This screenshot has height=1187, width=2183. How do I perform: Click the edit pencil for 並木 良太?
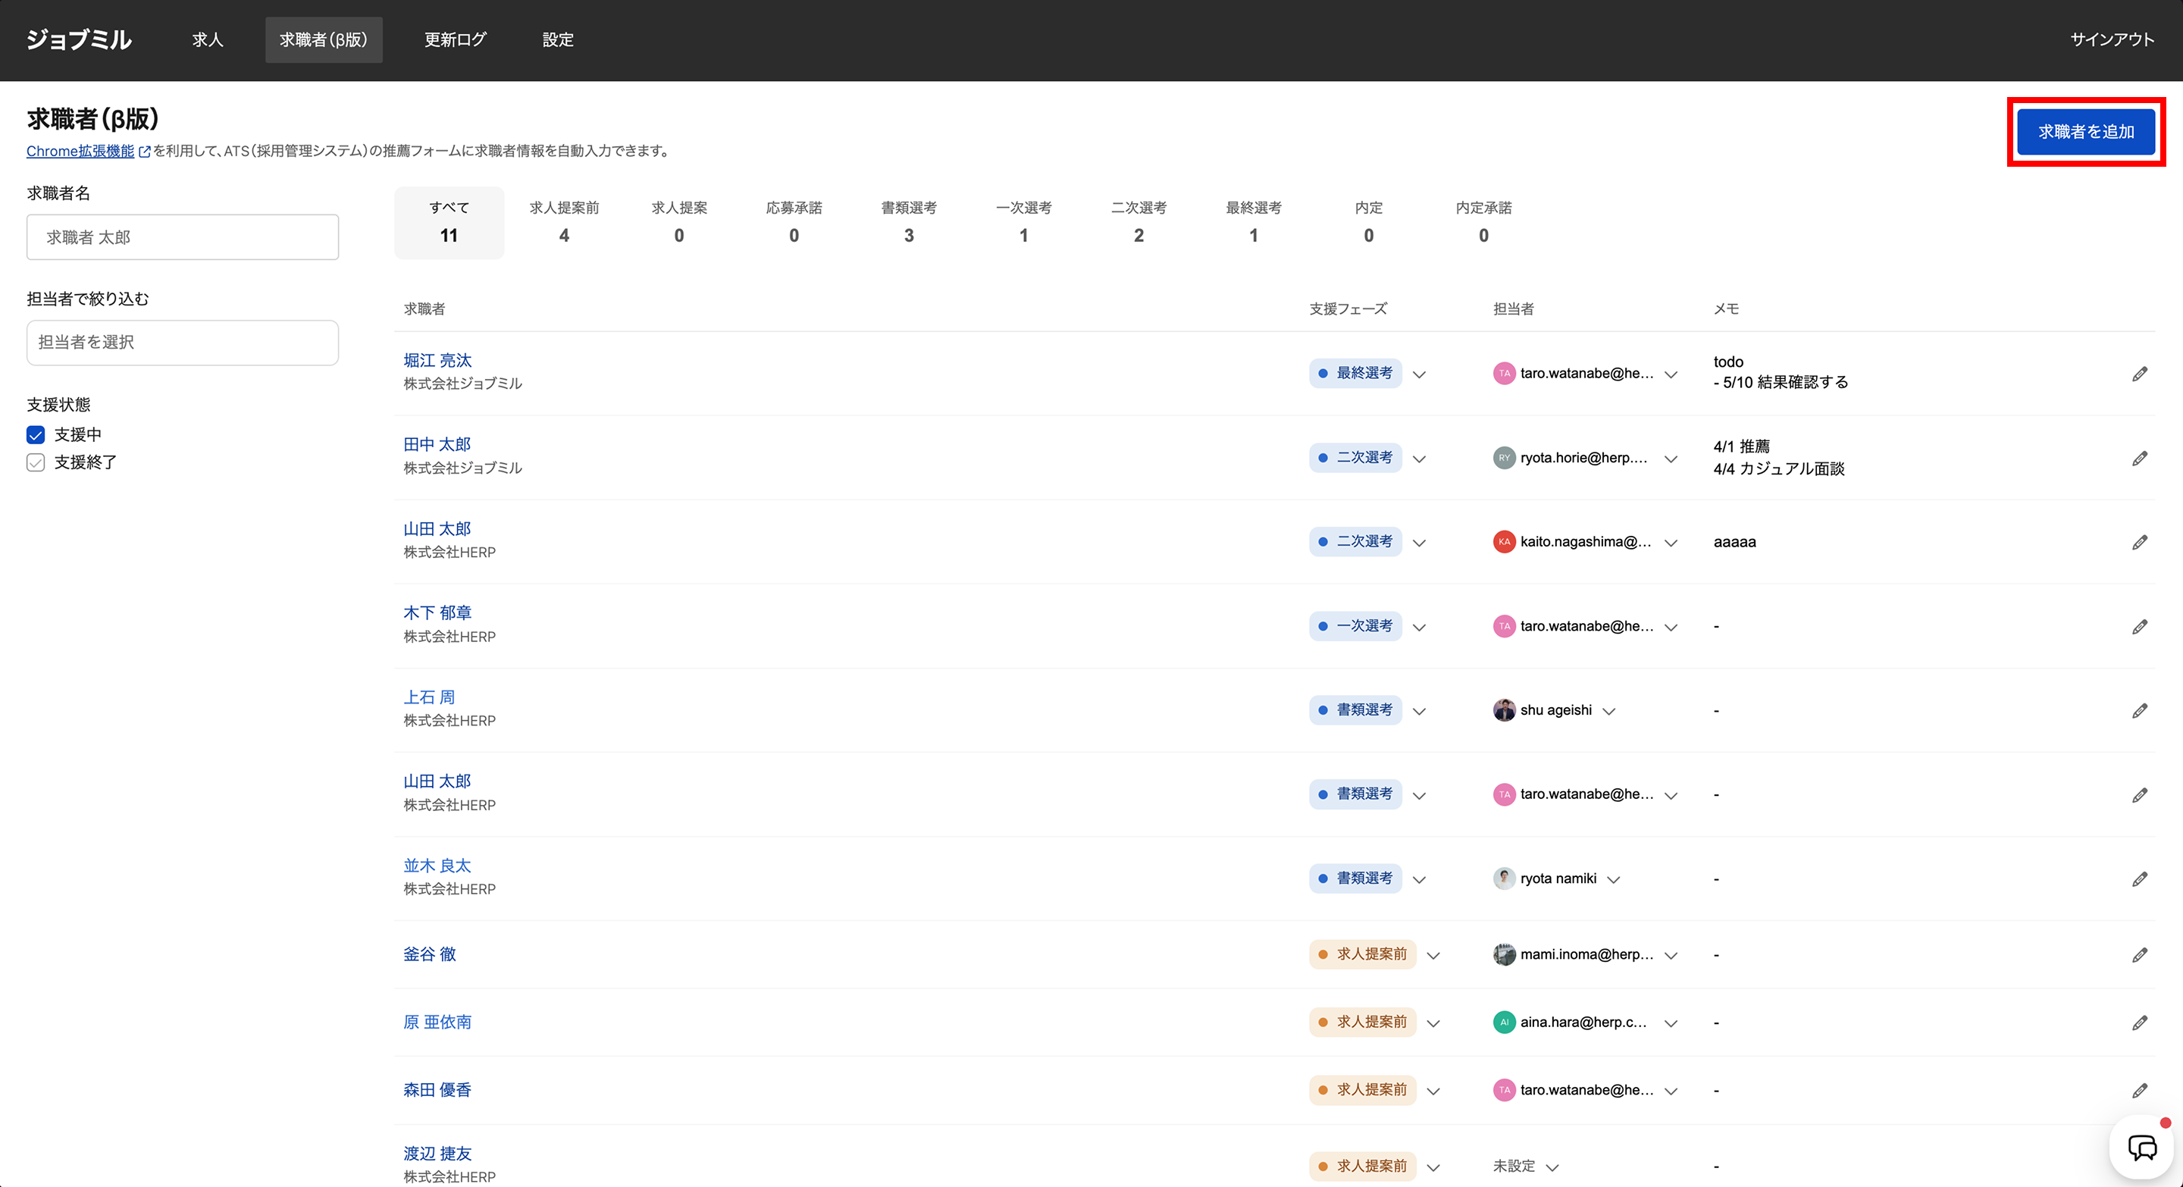click(x=2140, y=879)
